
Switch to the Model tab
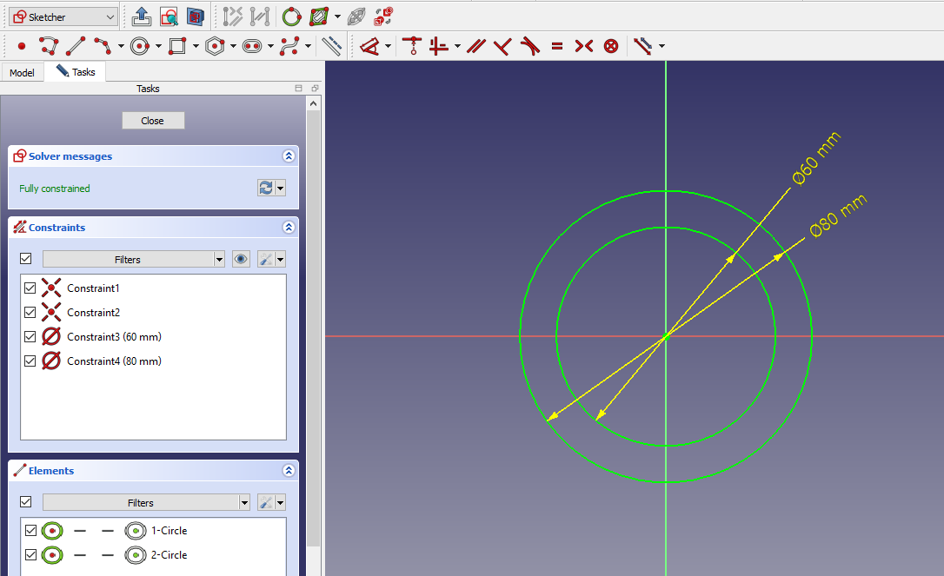click(x=22, y=73)
